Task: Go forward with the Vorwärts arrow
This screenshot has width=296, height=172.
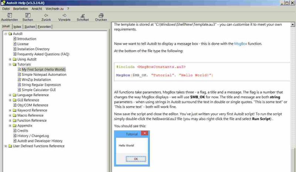Action: 64,15
